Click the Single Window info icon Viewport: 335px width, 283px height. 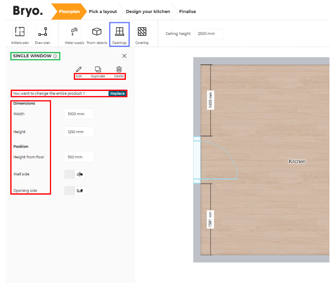point(55,56)
